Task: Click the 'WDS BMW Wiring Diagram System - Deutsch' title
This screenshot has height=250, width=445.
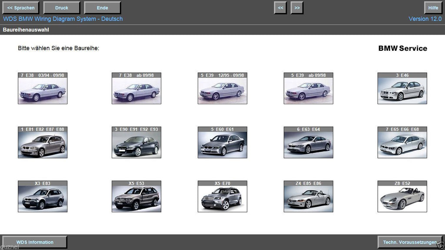Action: click(63, 19)
